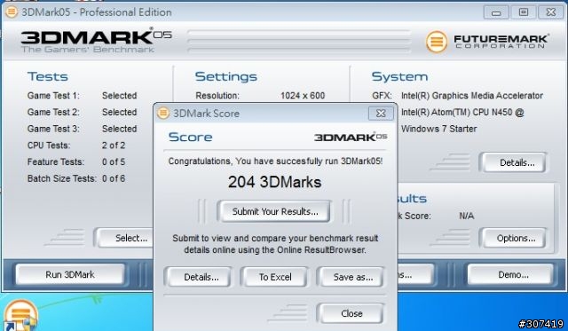
Task: Open the desktop shortcut icon at bottom left
Action: pos(20,316)
